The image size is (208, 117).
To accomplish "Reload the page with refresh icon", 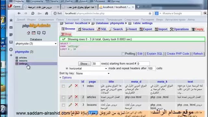I will (x=32, y=13).
